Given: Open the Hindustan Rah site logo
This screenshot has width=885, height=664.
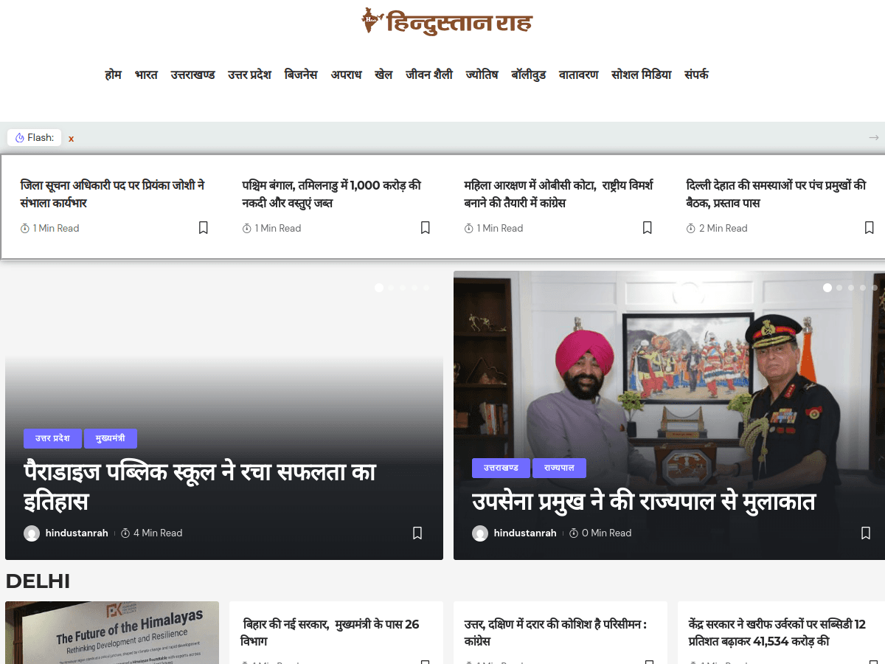Looking at the screenshot, I should point(446,21).
